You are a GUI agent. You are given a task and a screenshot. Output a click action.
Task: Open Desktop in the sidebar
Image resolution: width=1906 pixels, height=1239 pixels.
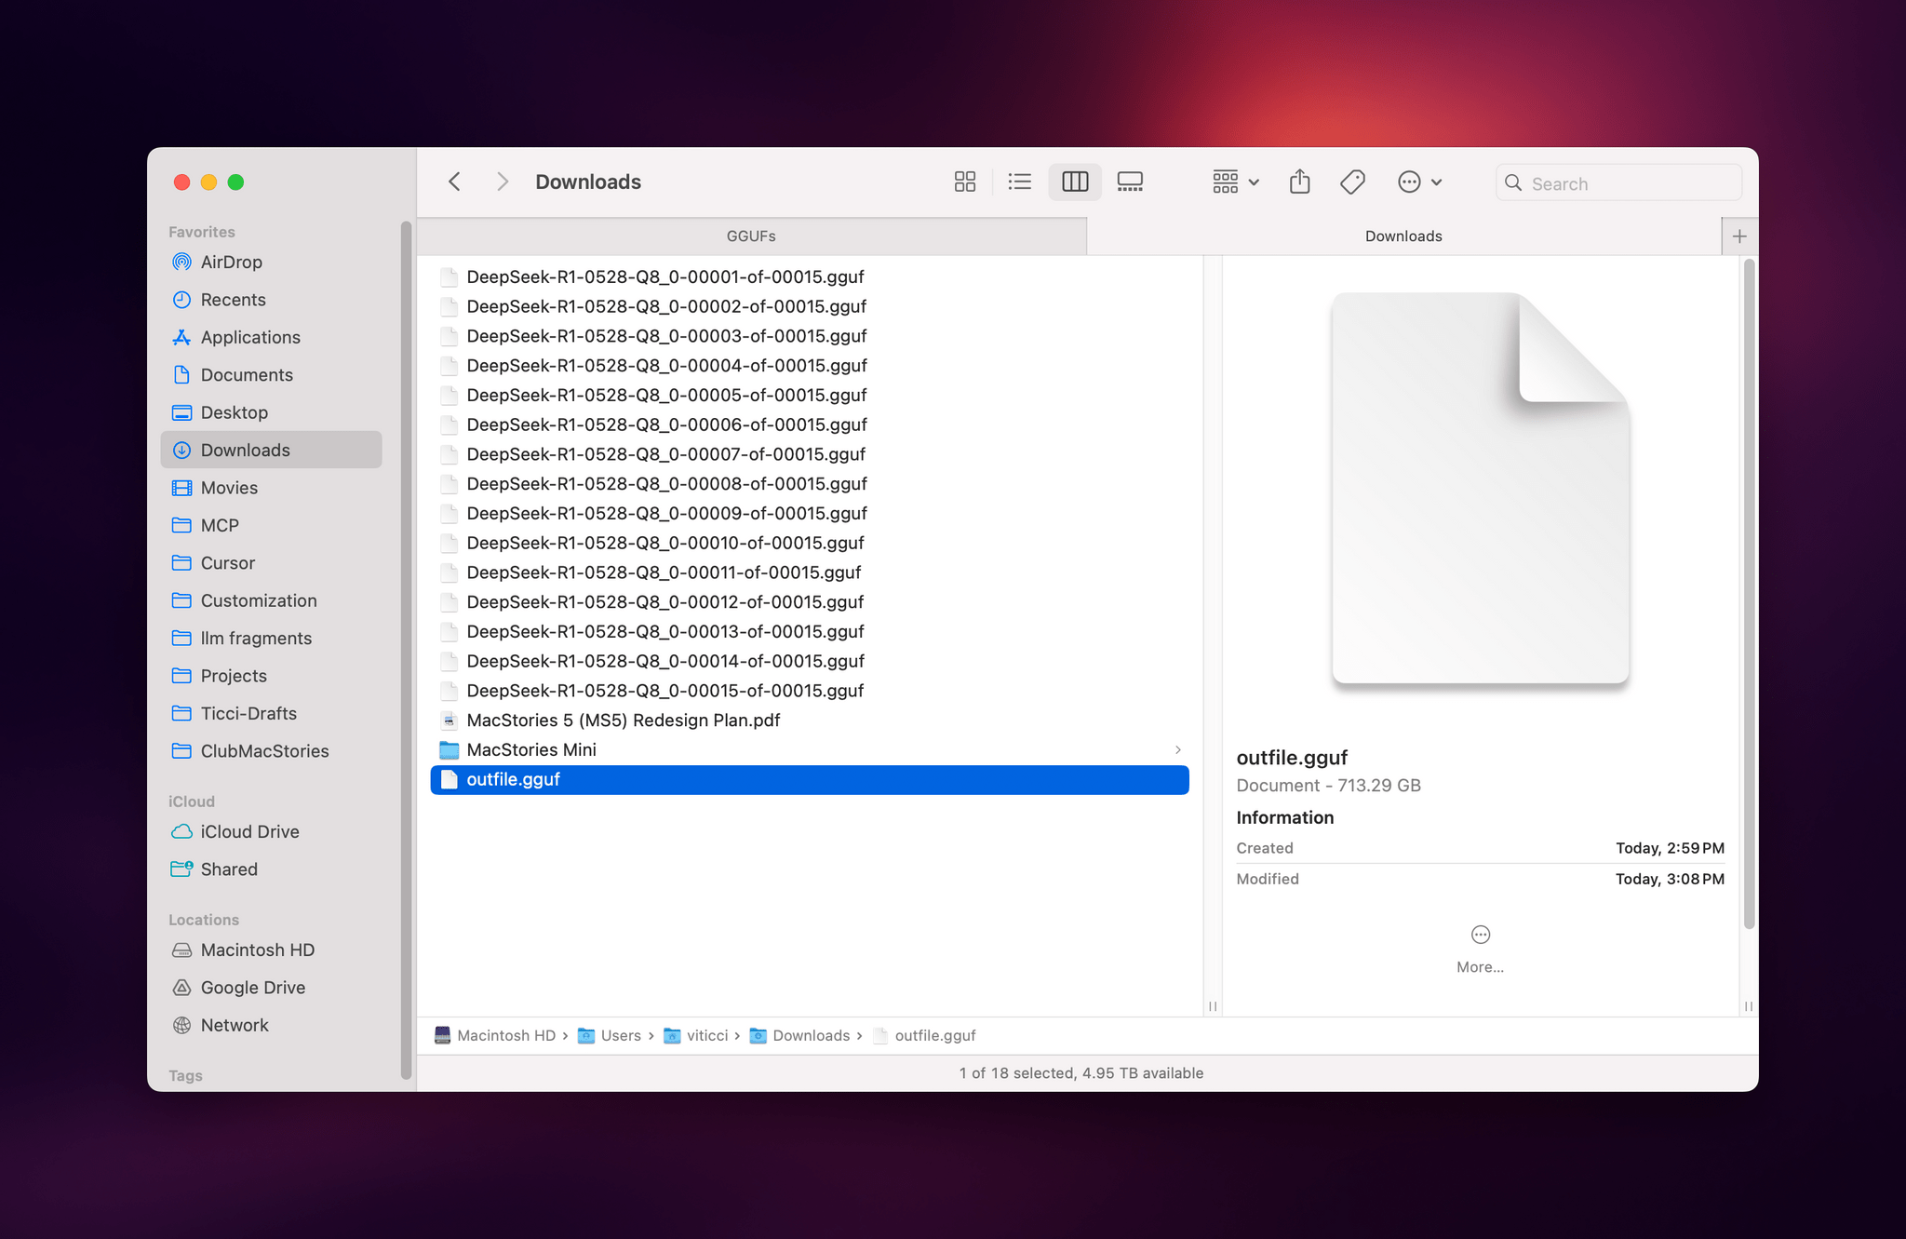[271, 412]
